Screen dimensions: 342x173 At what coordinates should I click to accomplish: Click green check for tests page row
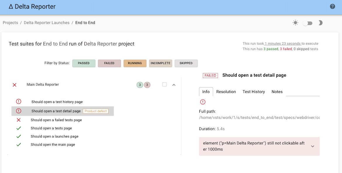point(19,128)
